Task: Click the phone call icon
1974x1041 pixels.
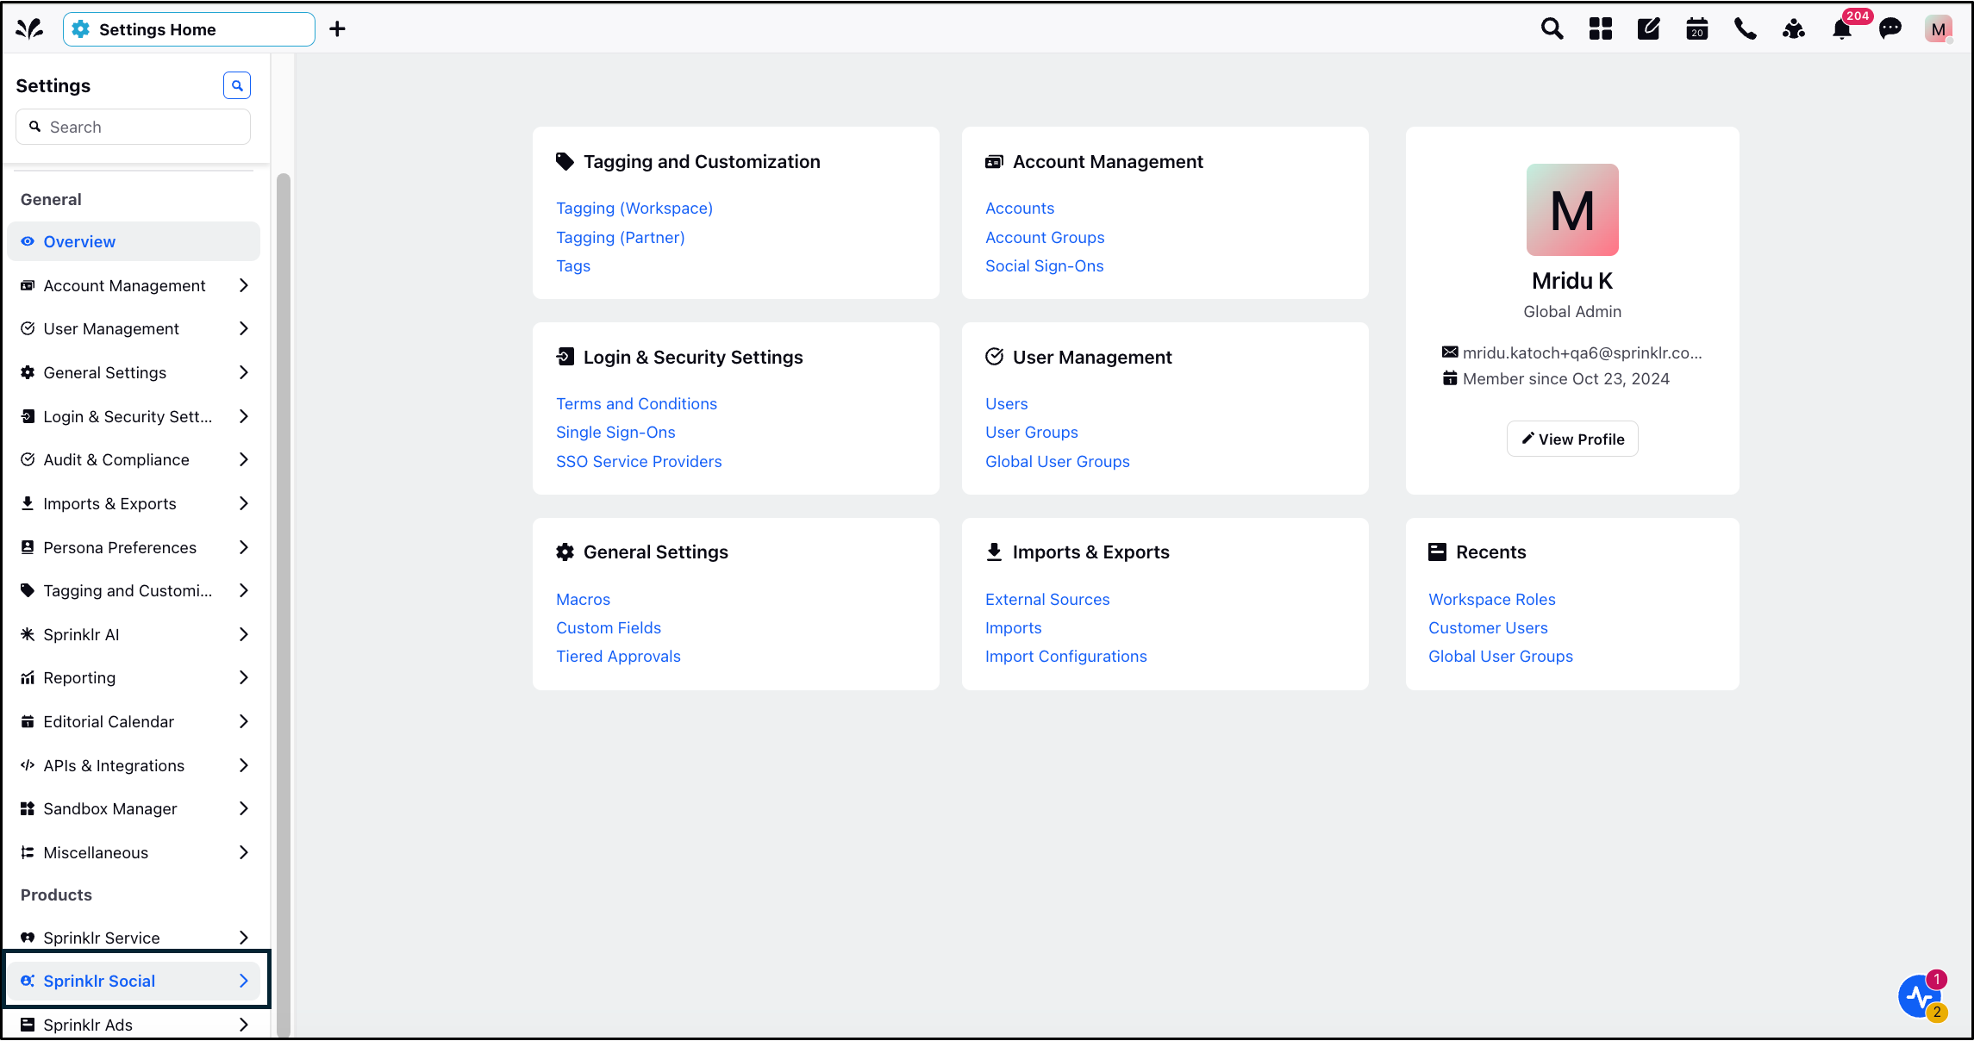Action: click(1746, 29)
